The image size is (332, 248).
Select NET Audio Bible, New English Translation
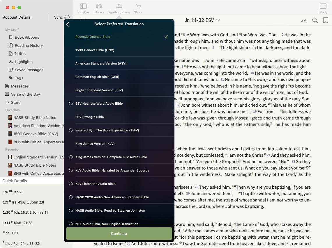coord(119,224)
